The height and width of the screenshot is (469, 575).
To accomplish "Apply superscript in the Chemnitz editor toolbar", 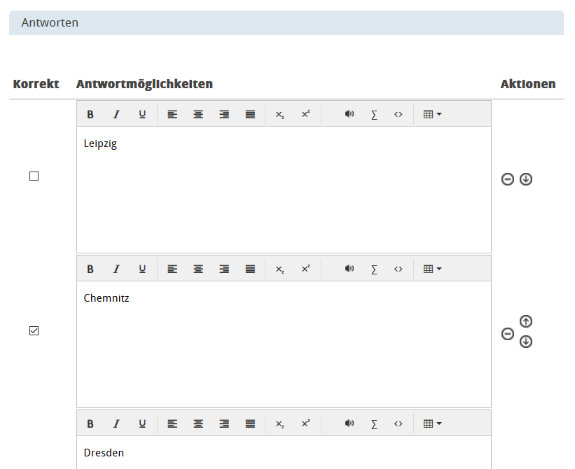I will [x=305, y=269].
